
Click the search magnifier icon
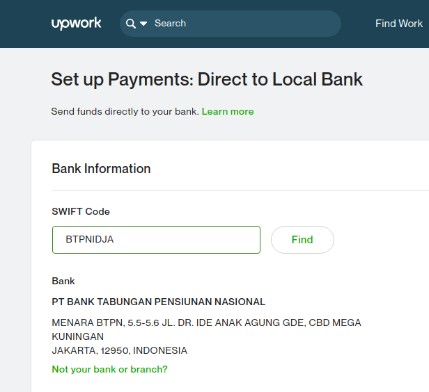pos(130,24)
